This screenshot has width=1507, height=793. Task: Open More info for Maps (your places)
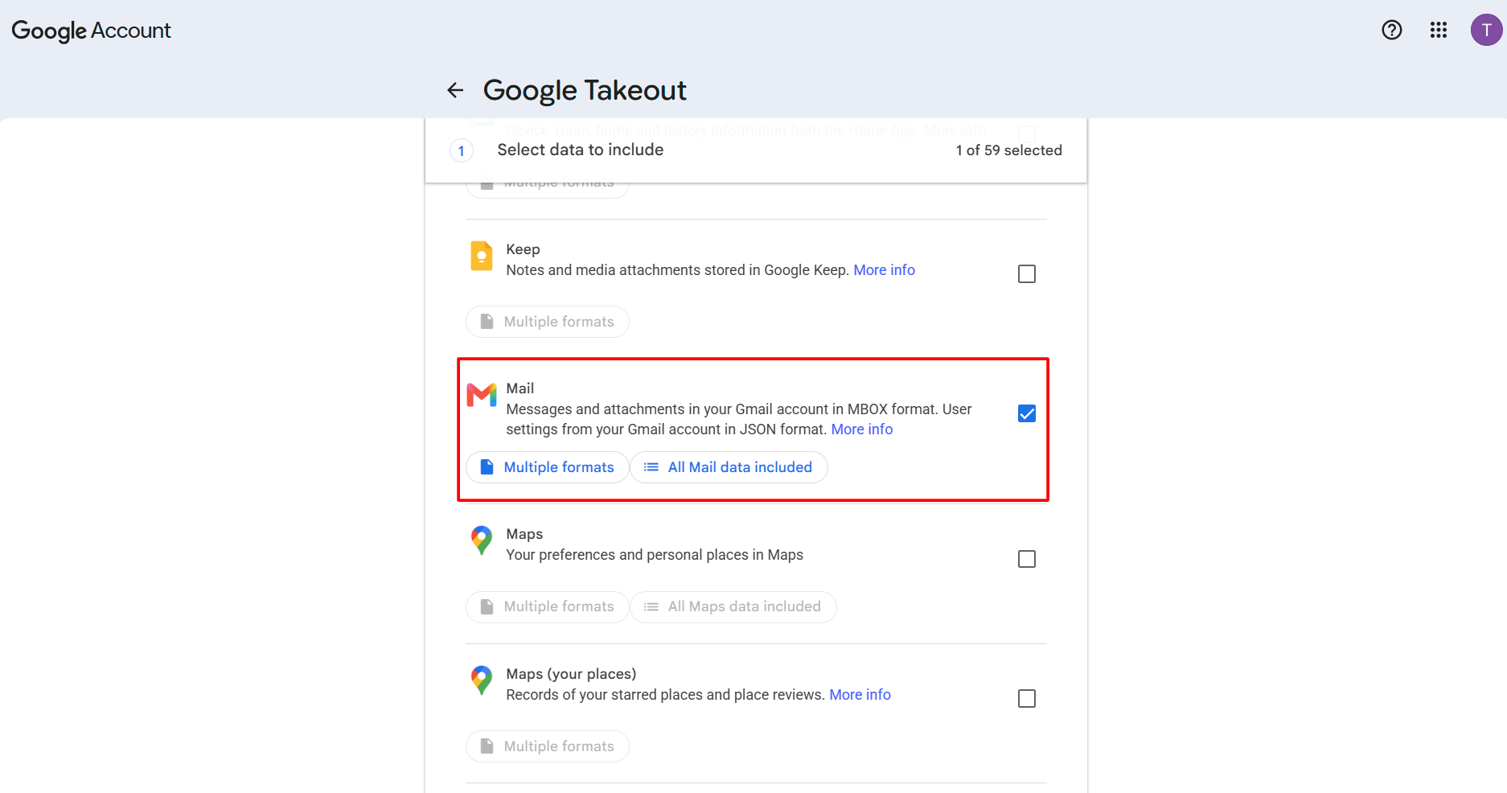click(860, 695)
